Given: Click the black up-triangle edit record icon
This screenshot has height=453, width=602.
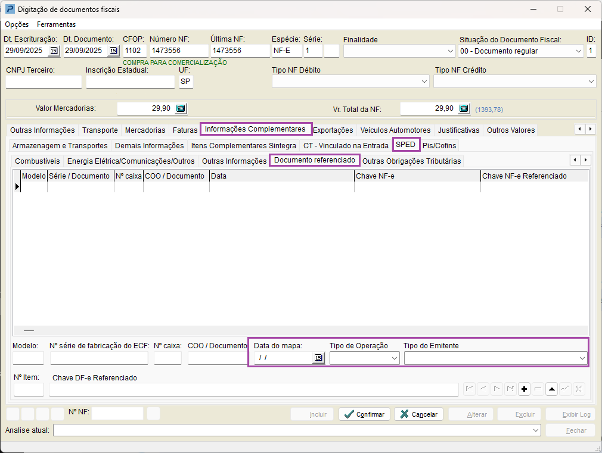Looking at the screenshot, I should pos(551,389).
